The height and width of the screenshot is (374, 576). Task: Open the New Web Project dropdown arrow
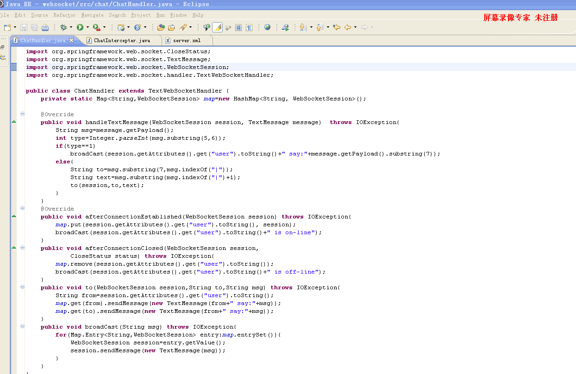pos(128,27)
